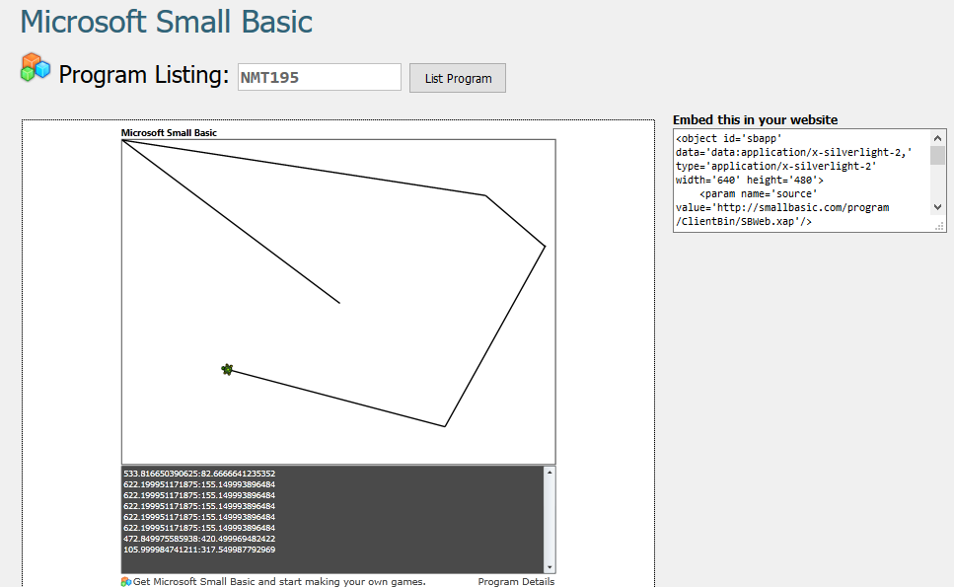Click the Microsoft Small Basic page heading
The image size is (954, 587).
pos(167,22)
